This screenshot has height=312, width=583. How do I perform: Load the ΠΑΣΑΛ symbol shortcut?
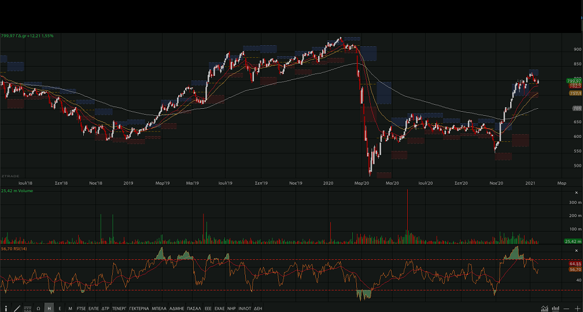pyautogui.click(x=194, y=309)
